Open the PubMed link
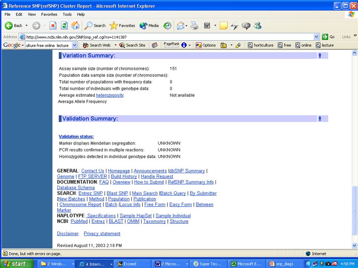The height and width of the screenshot is (268, 358). pyautogui.click(x=79, y=221)
